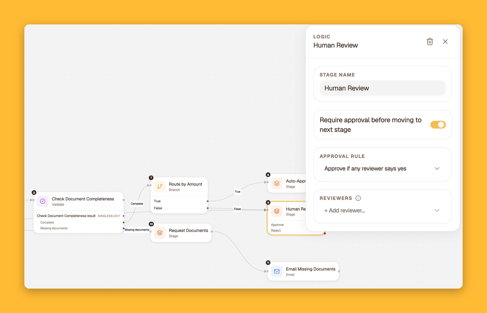The height and width of the screenshot is (313, 487).
Task: Click the True output row of branch
Action: click(179, 201)
